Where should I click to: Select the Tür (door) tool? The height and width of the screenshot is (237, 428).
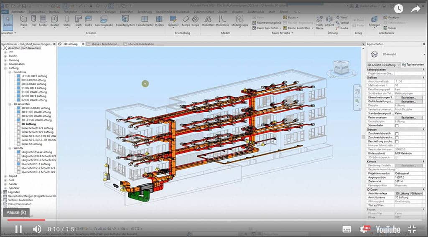coord(34,21)
